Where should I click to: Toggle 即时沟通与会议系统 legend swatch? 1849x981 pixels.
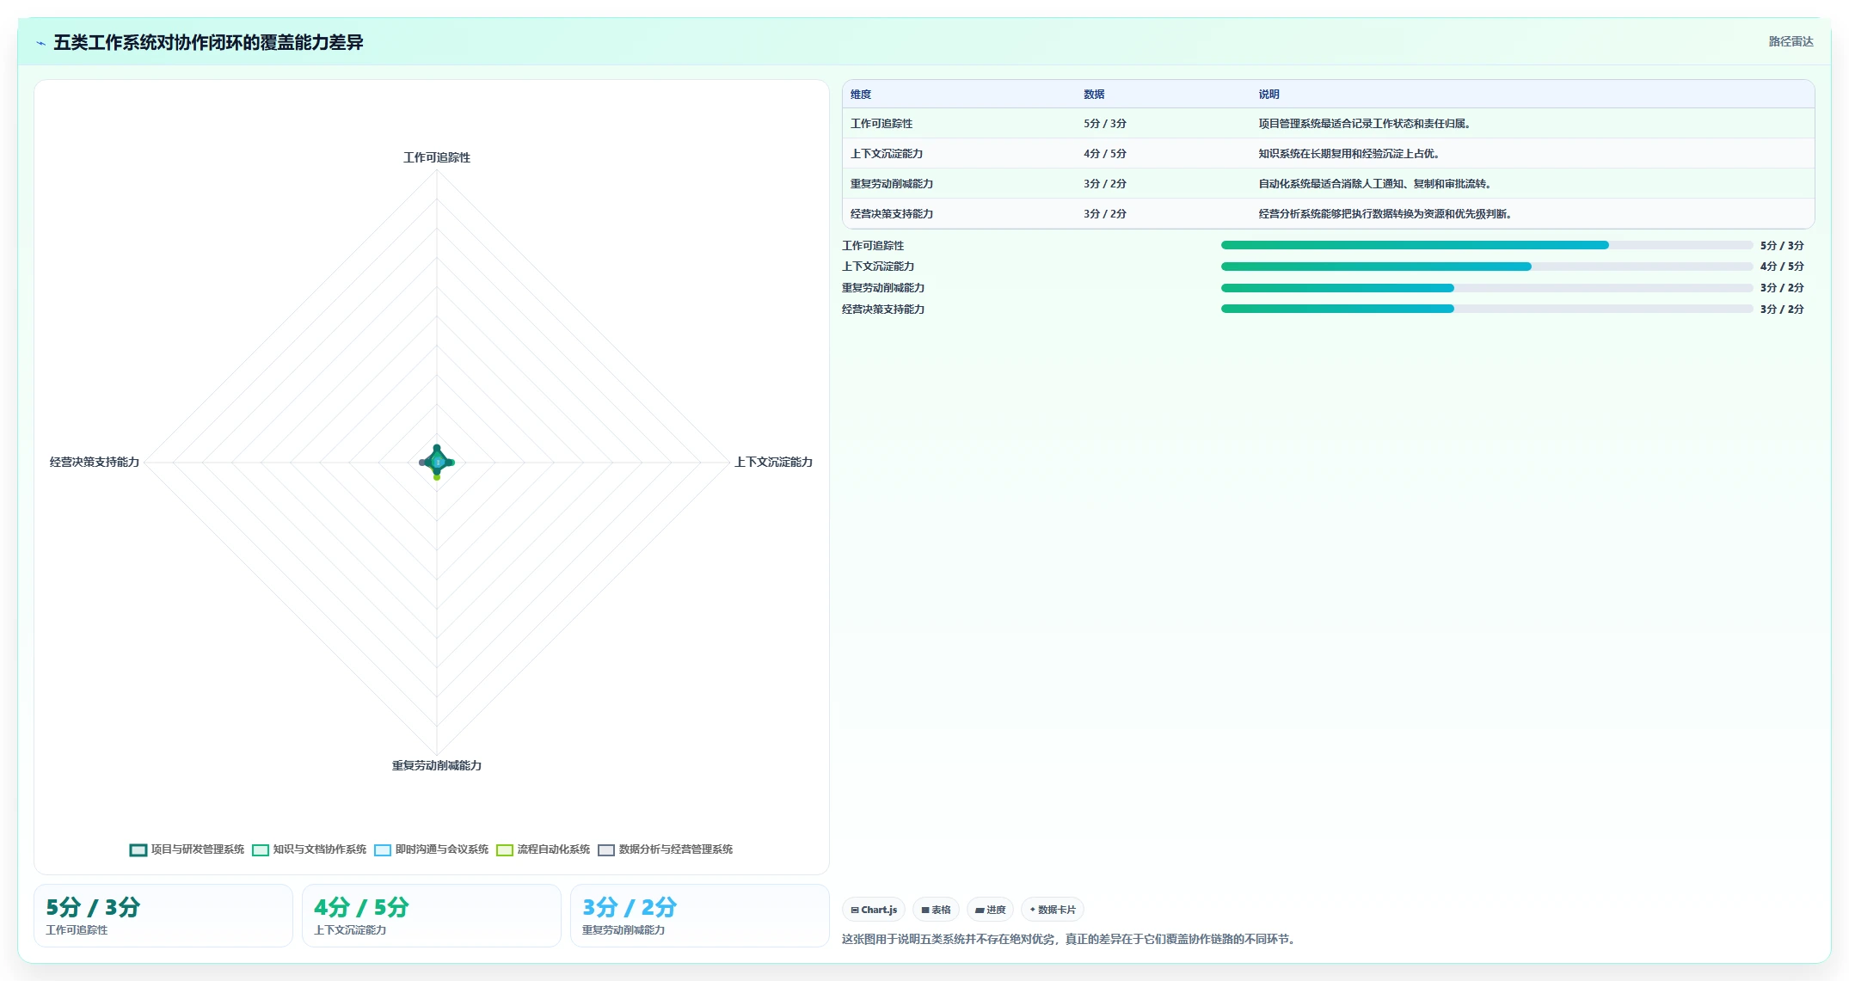[383, 849]
